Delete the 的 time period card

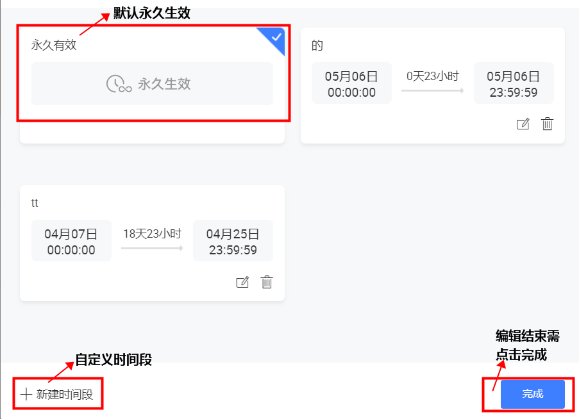(x=547, y=124)
